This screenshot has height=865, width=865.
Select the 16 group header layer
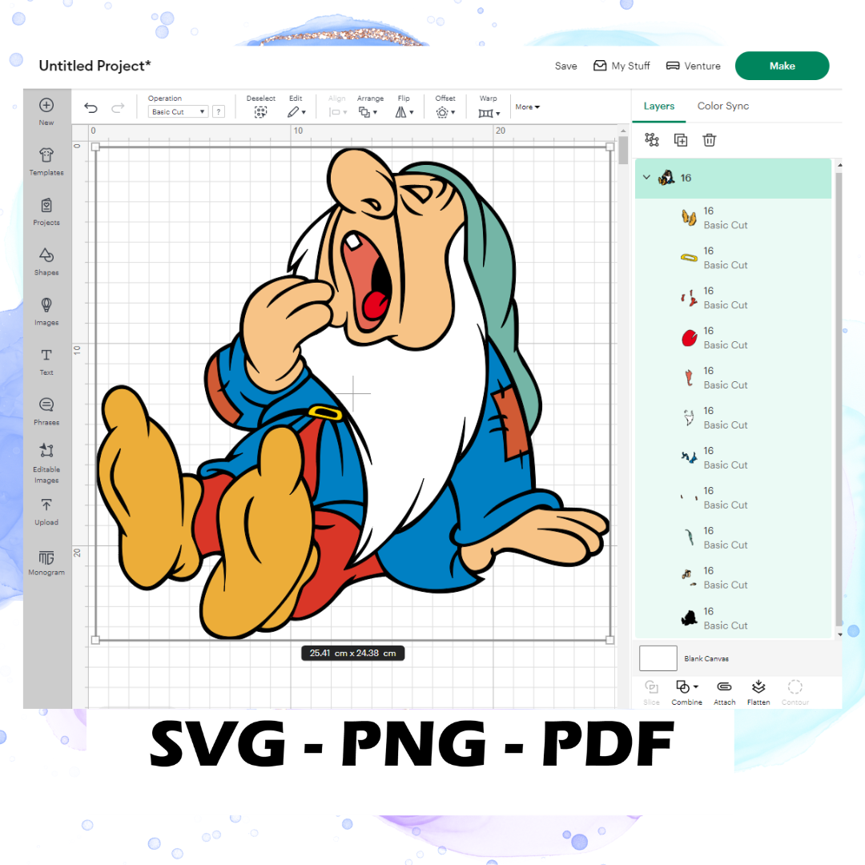[733, 178]
